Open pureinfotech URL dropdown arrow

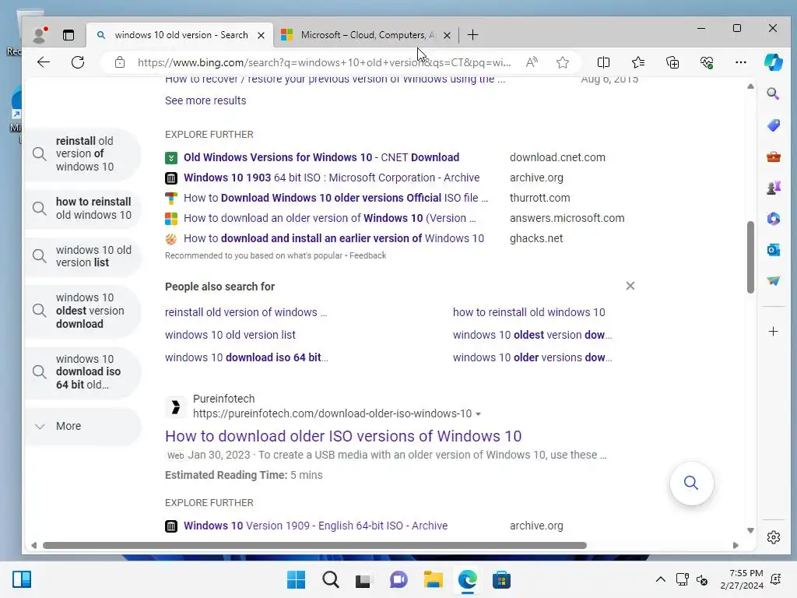tap(478, 414)
